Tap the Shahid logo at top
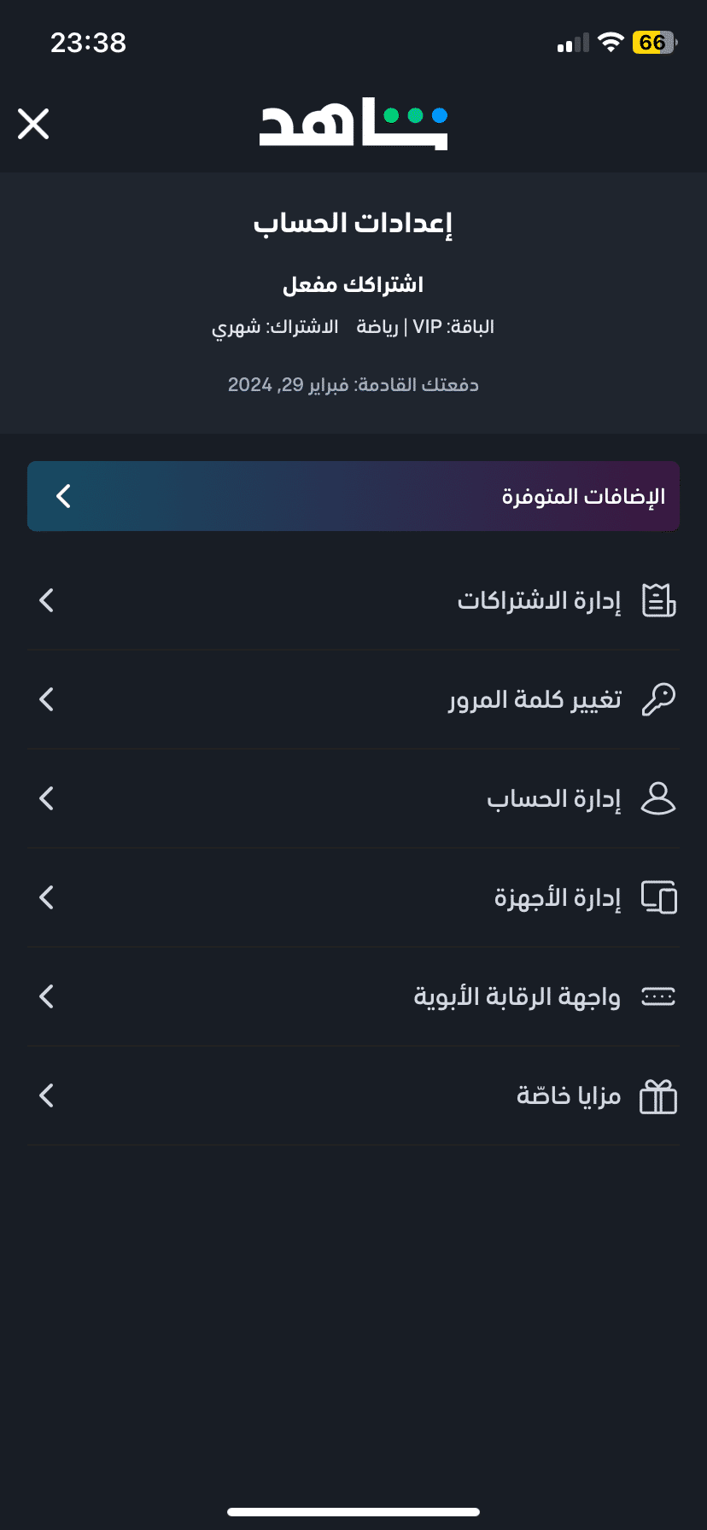This screenshot has width=707, height=1530. tap(353, 126)
